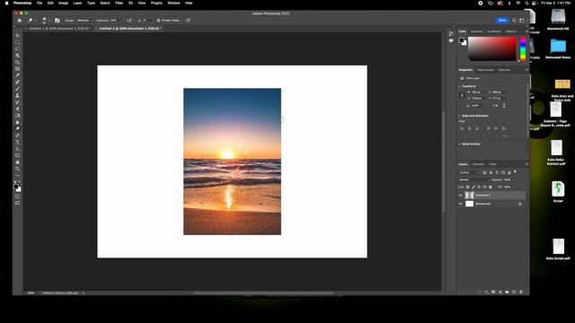Toggle the airbrush mode in options bar

click(x=129, y=21)
